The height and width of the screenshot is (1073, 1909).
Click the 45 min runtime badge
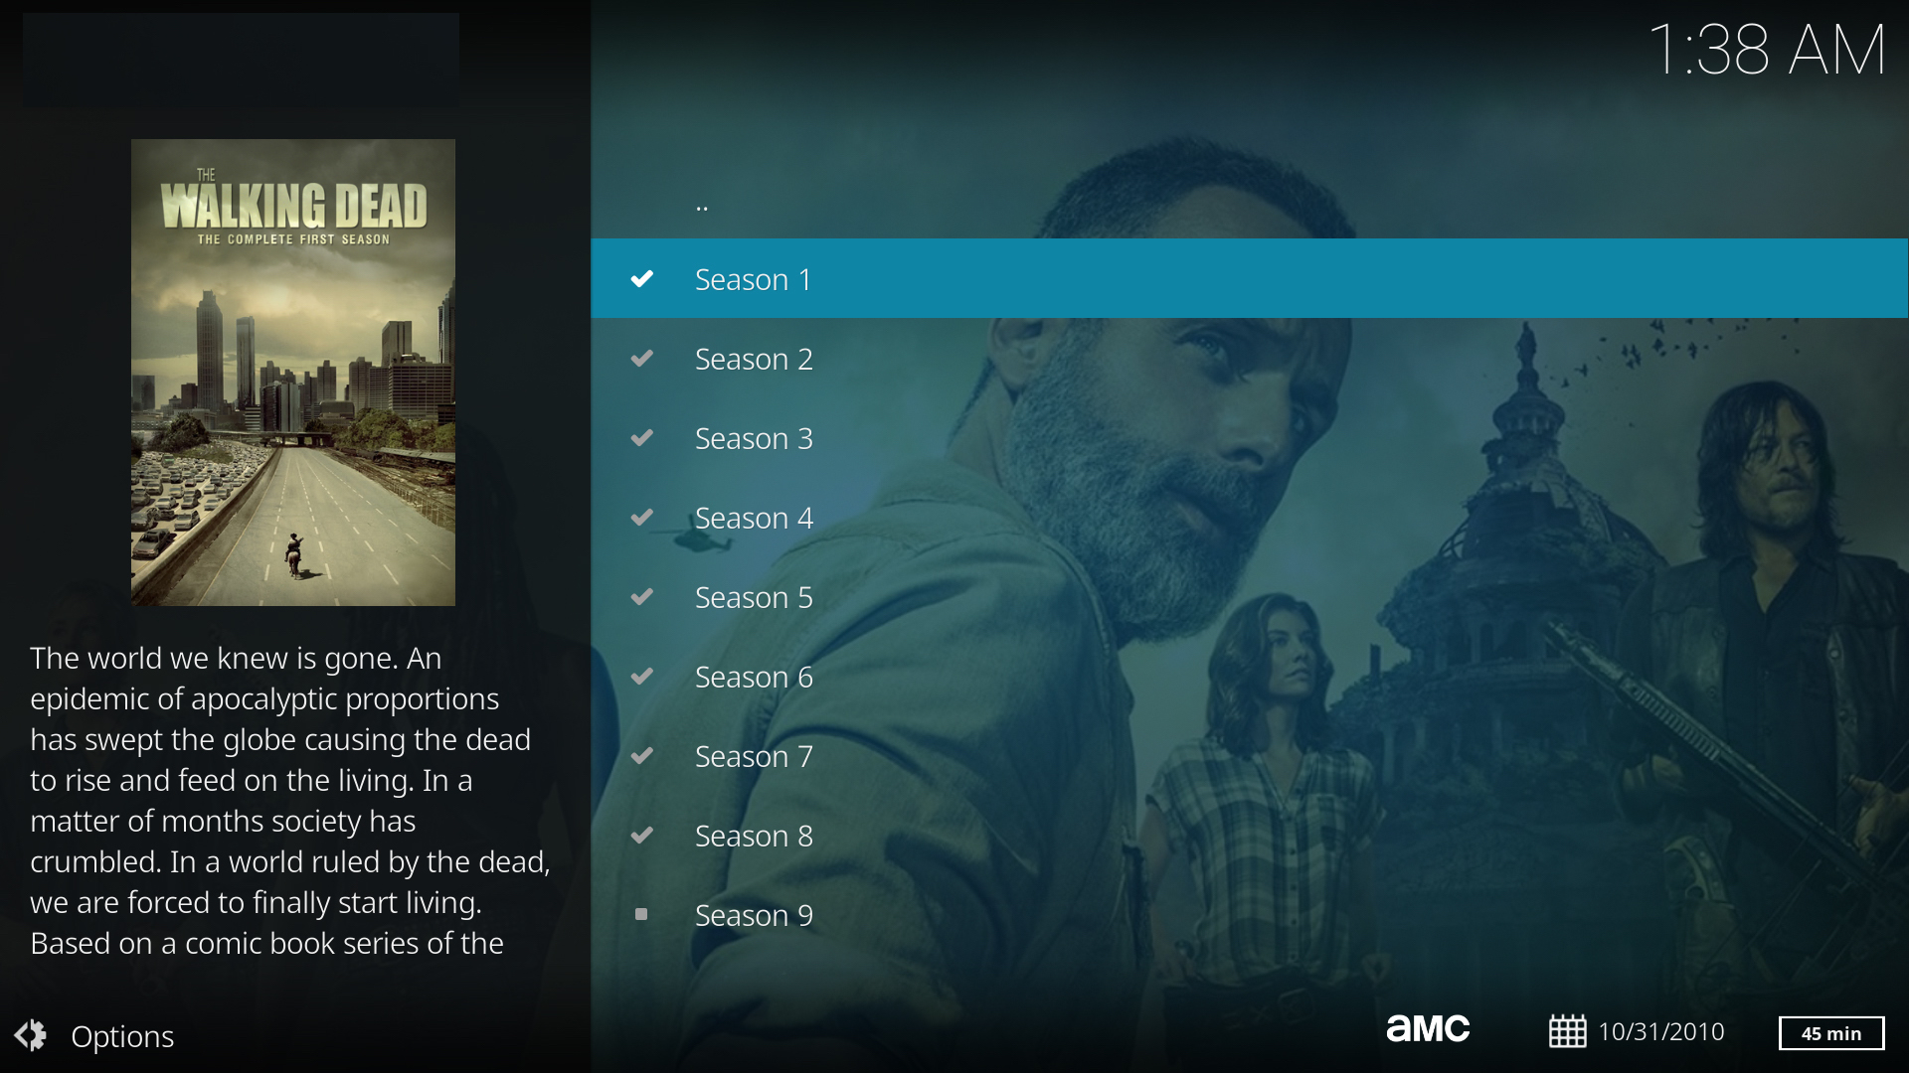(x=1831, y=1033)
